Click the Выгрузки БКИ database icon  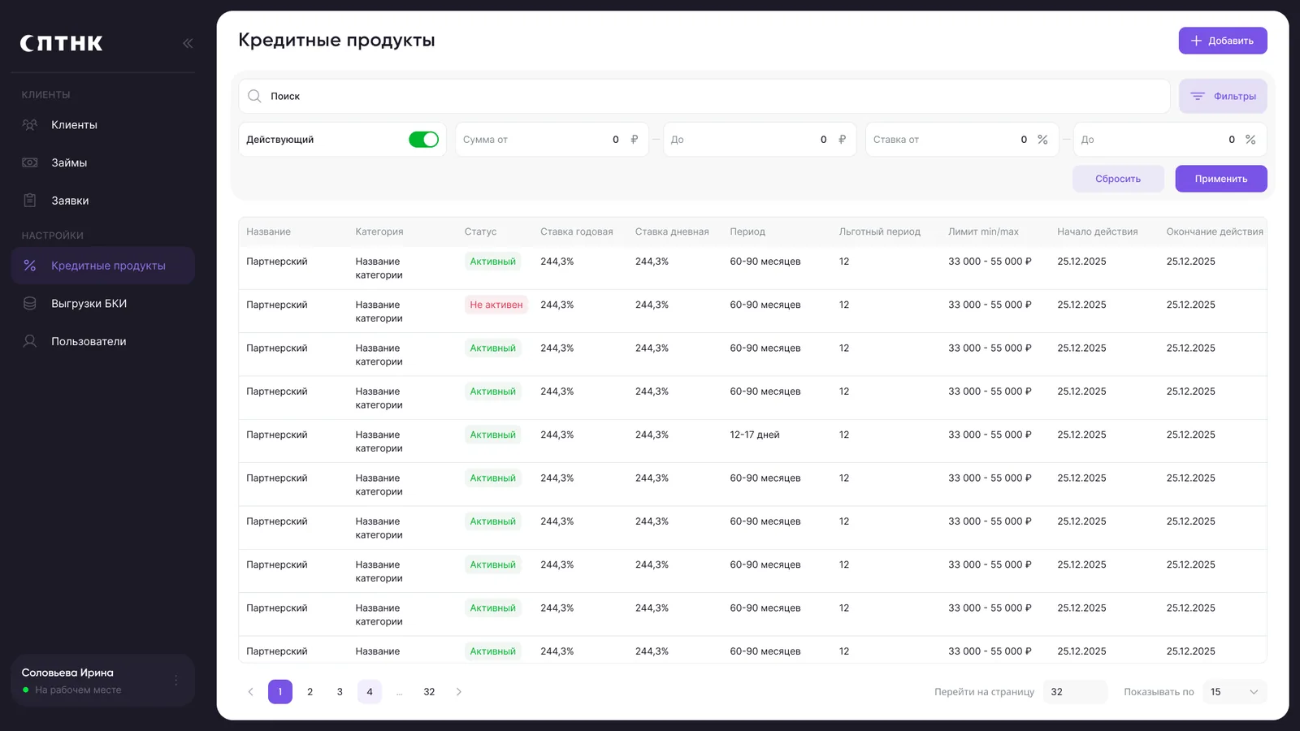point(30,304)
